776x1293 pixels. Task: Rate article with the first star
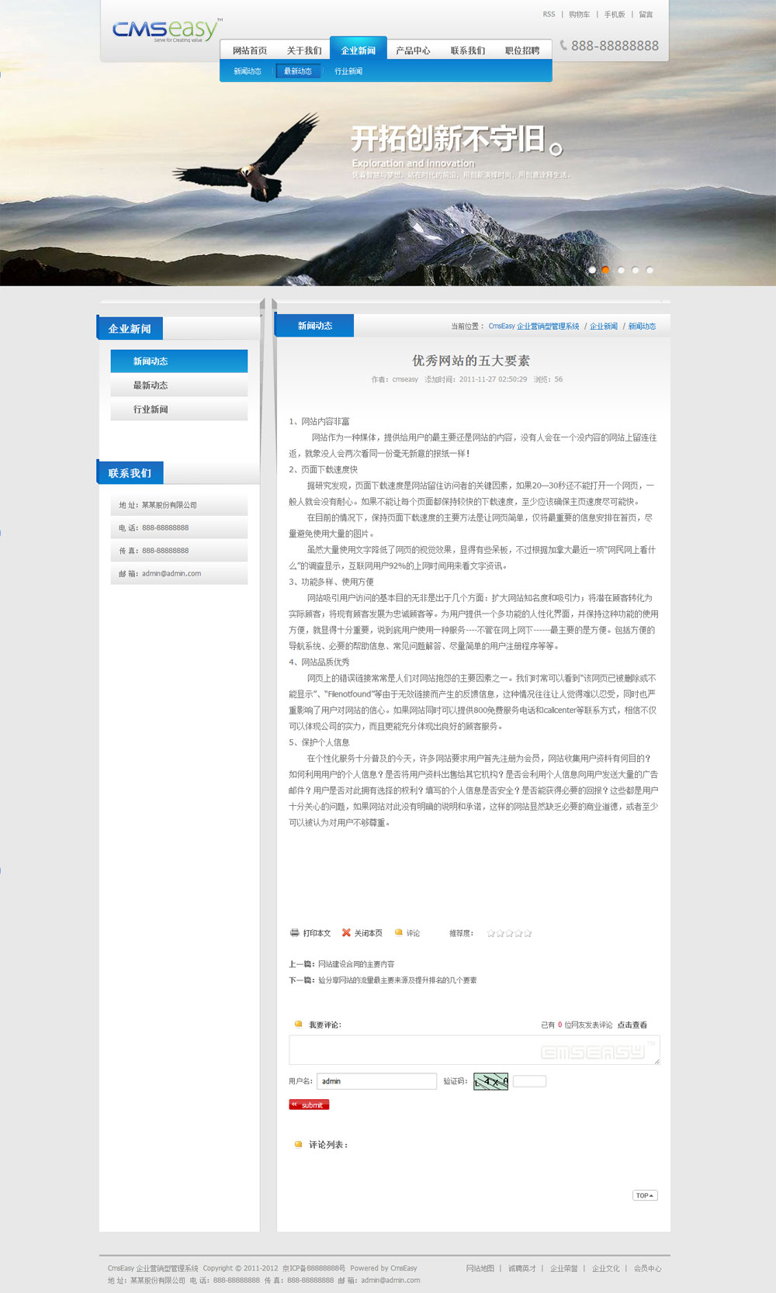tap(490, 934)
